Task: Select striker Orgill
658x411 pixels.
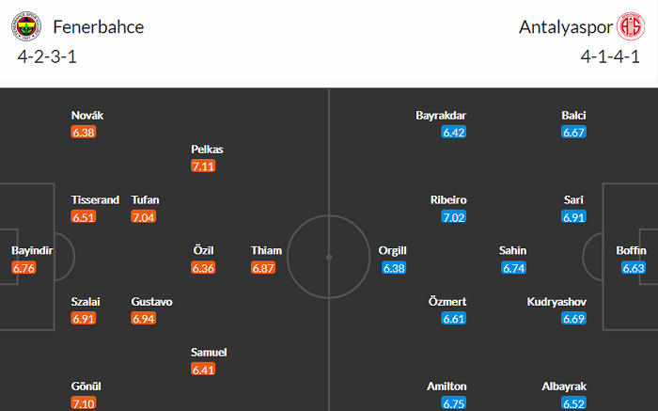Action: pyautogui.click(x=394, y=251)
